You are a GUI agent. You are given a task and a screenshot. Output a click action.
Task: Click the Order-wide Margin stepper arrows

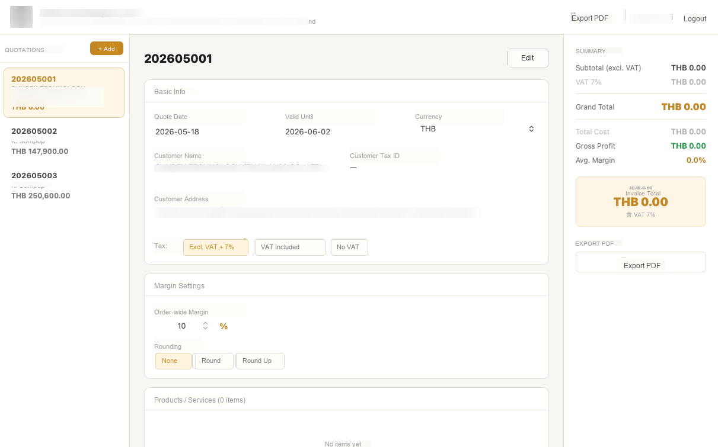click(205, 326)
